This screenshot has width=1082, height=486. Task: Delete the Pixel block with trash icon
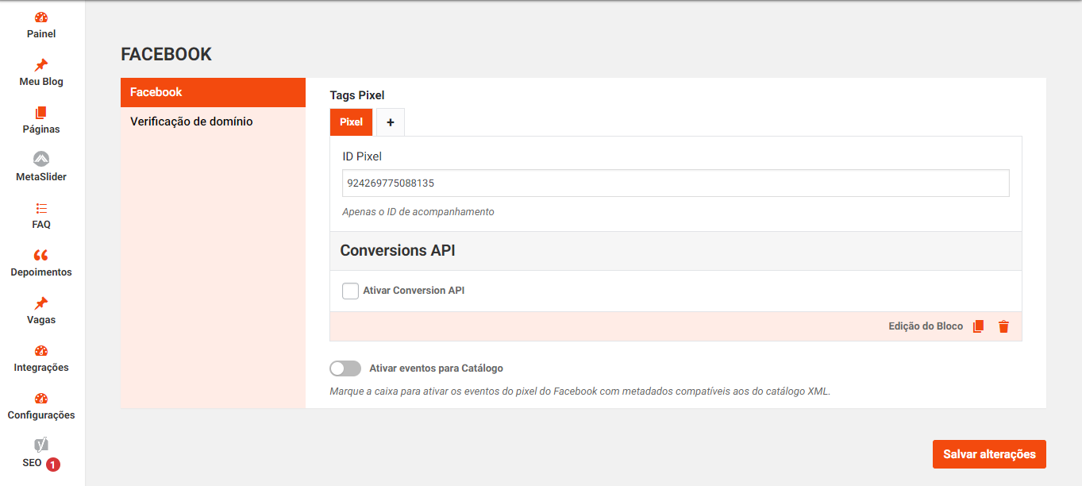pos(1003,326)
